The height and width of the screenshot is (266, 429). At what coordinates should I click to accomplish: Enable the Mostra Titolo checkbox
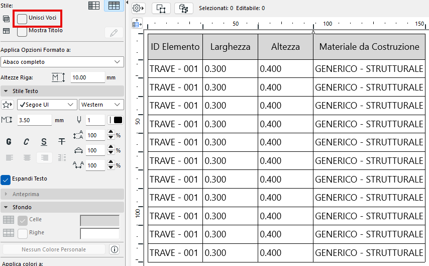coord(22,32)
